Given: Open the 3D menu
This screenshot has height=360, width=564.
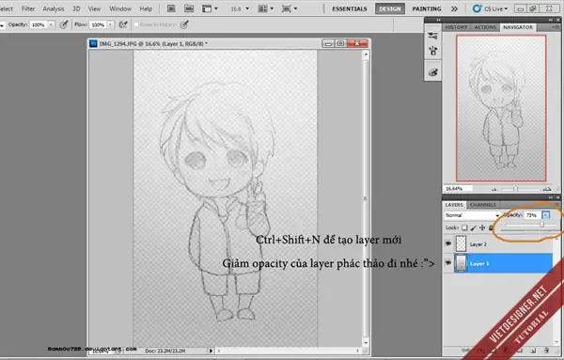Looking at the screenshot, I should [76, 8].
